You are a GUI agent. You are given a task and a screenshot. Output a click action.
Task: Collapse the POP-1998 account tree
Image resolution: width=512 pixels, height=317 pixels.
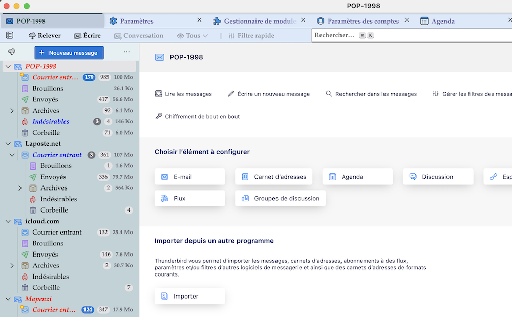click(x=8, y=66)
